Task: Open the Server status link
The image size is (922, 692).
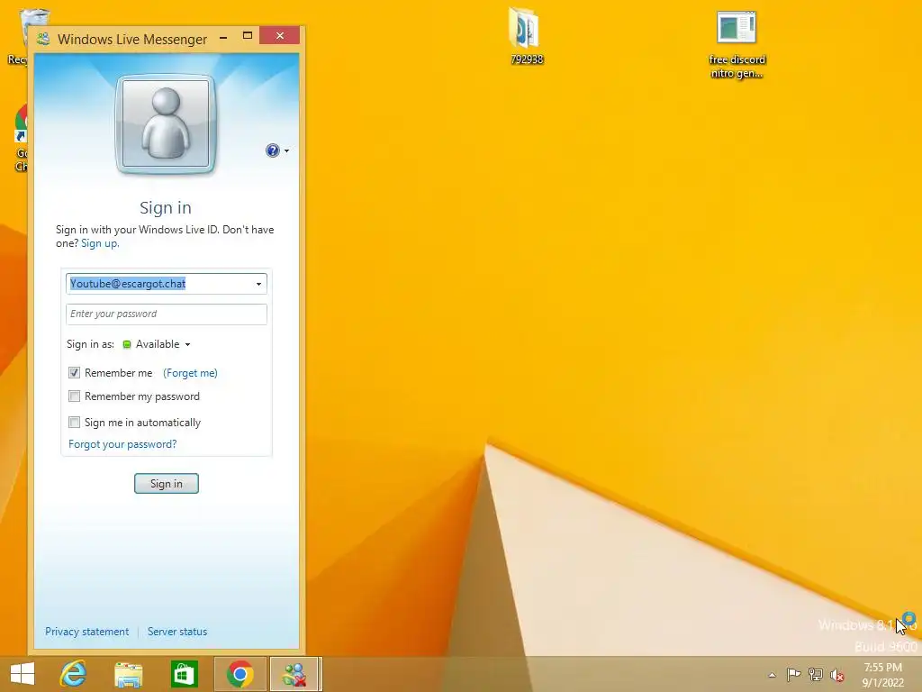Action: [177, 632]
